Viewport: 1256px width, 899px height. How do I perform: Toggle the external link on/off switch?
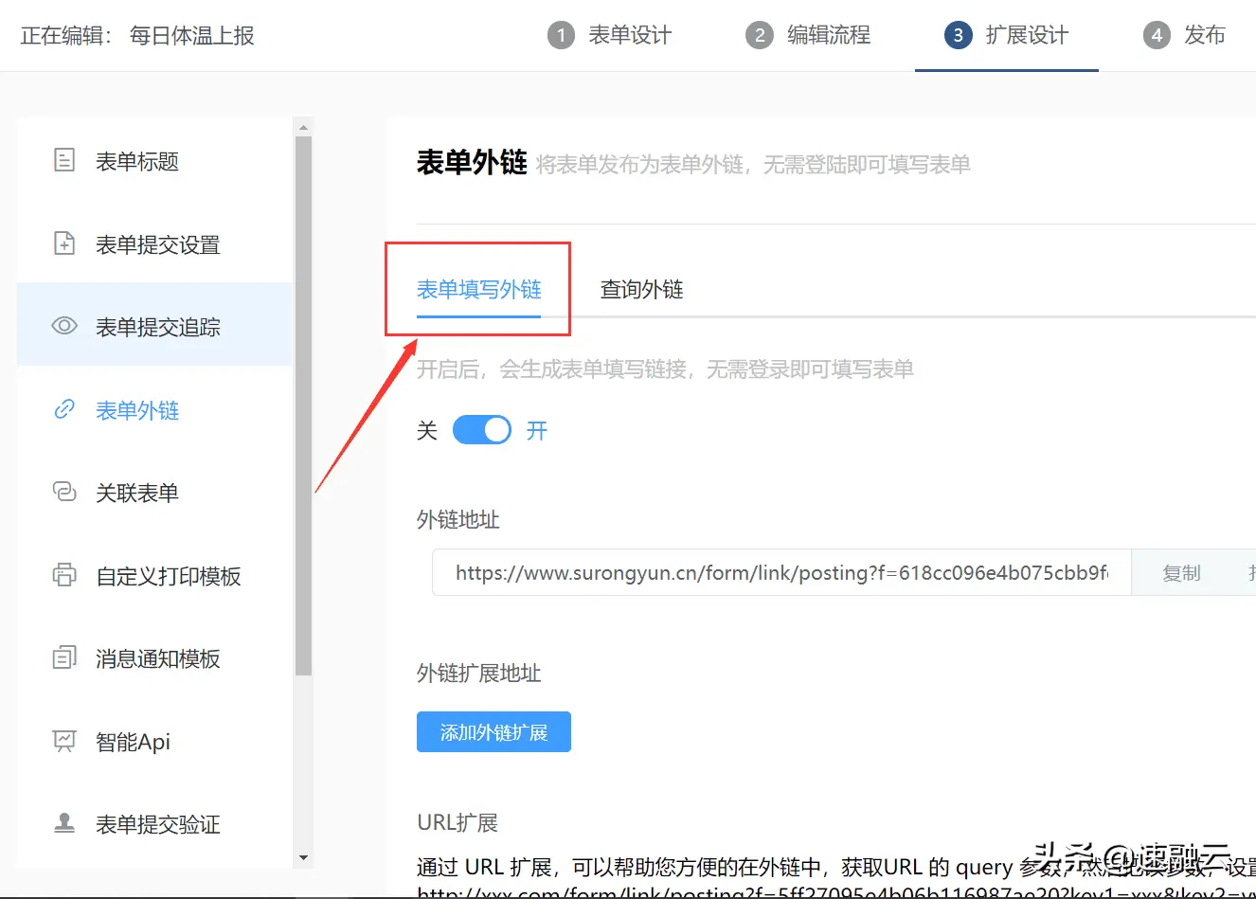point(481,430)
